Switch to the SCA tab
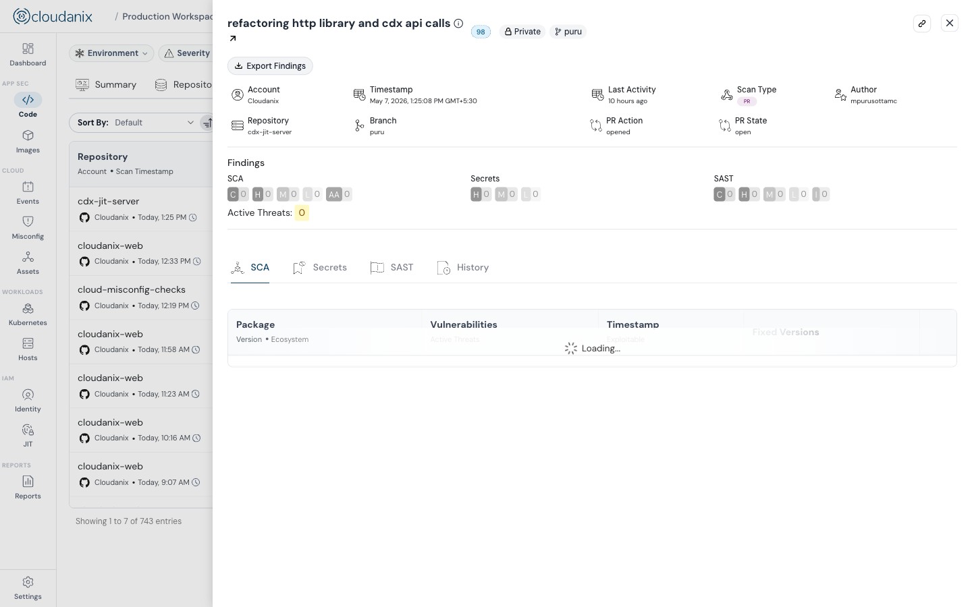Screen dimensions: 972x607 pos(250,268)
